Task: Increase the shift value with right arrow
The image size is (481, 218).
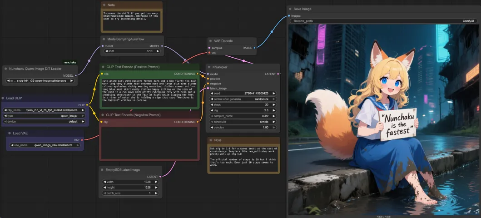Action: 158,51
